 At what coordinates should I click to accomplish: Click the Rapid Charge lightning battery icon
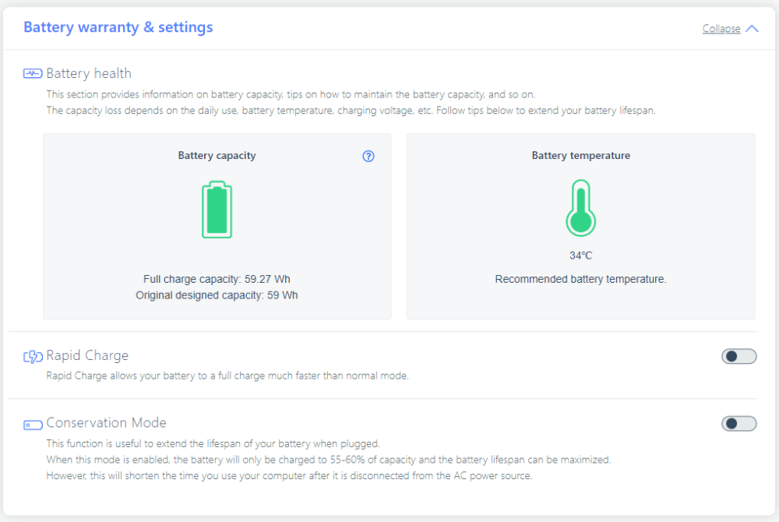(x=33, y=357)
